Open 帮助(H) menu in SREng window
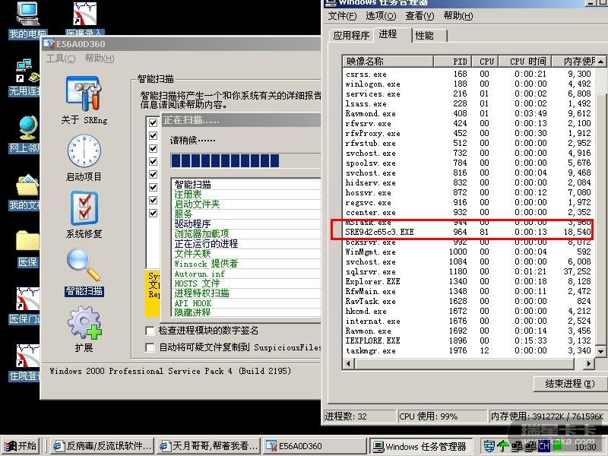 (100, 59)
